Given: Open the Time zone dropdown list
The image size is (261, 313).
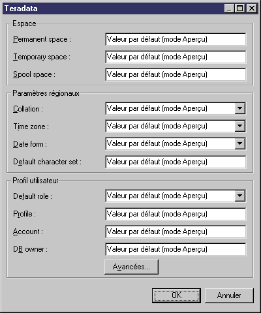Looking at the screenshot, I should pos(239,126).
